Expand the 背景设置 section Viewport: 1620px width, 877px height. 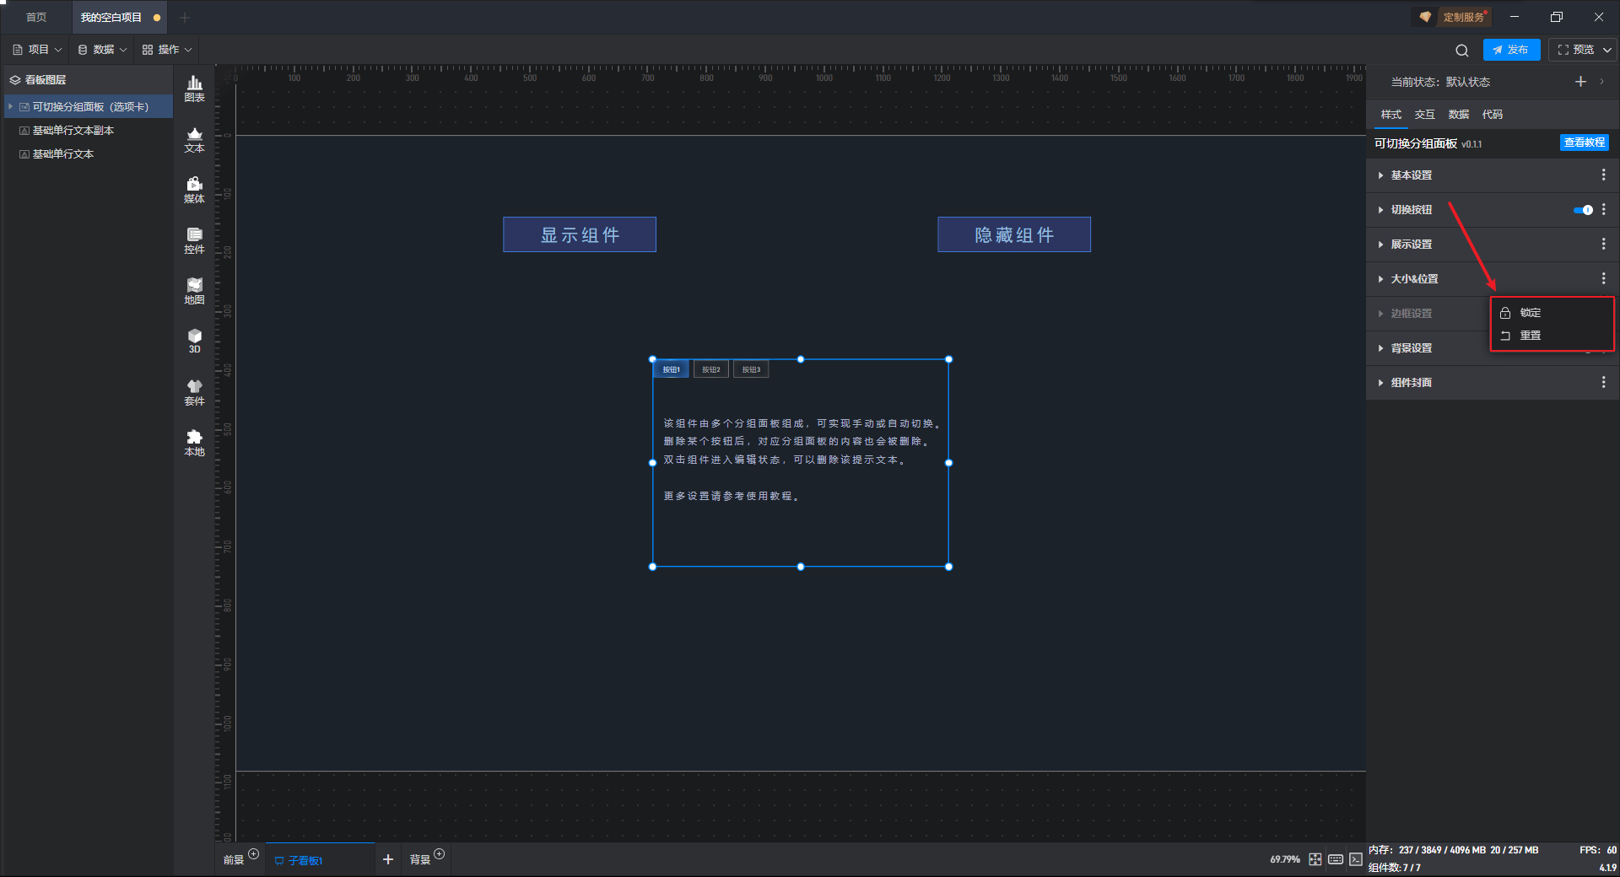click(1380, 348)
